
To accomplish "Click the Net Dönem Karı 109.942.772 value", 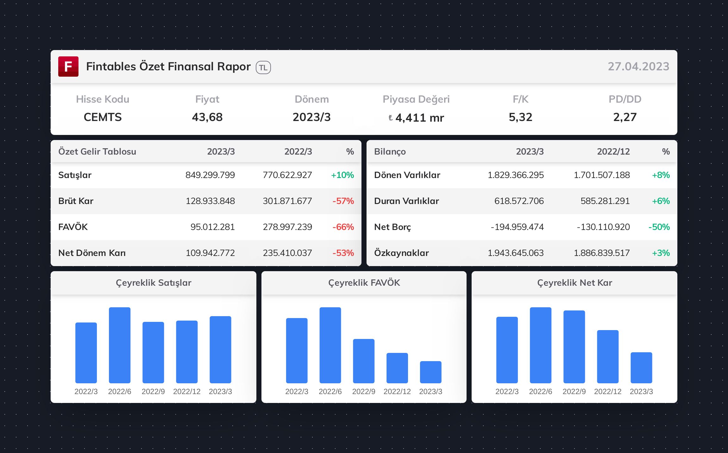I will pyautogui.click(x=210, y=253).
